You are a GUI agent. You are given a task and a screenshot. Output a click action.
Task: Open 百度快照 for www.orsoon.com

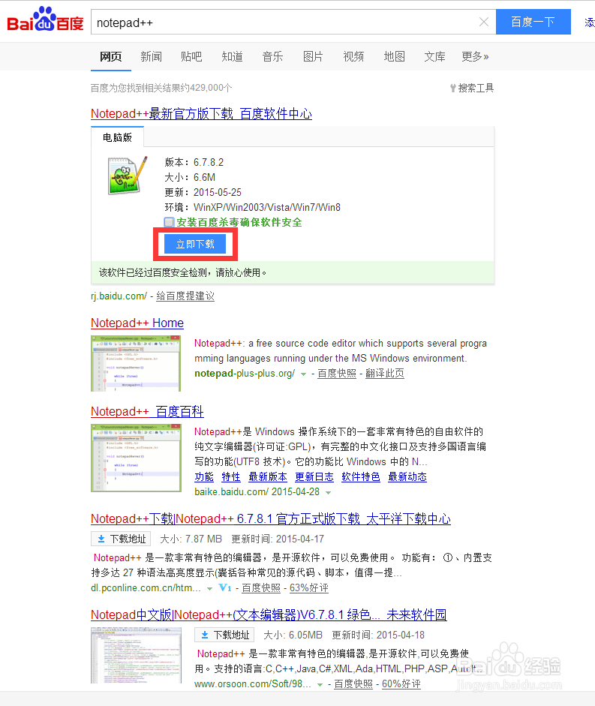(353, 683)
